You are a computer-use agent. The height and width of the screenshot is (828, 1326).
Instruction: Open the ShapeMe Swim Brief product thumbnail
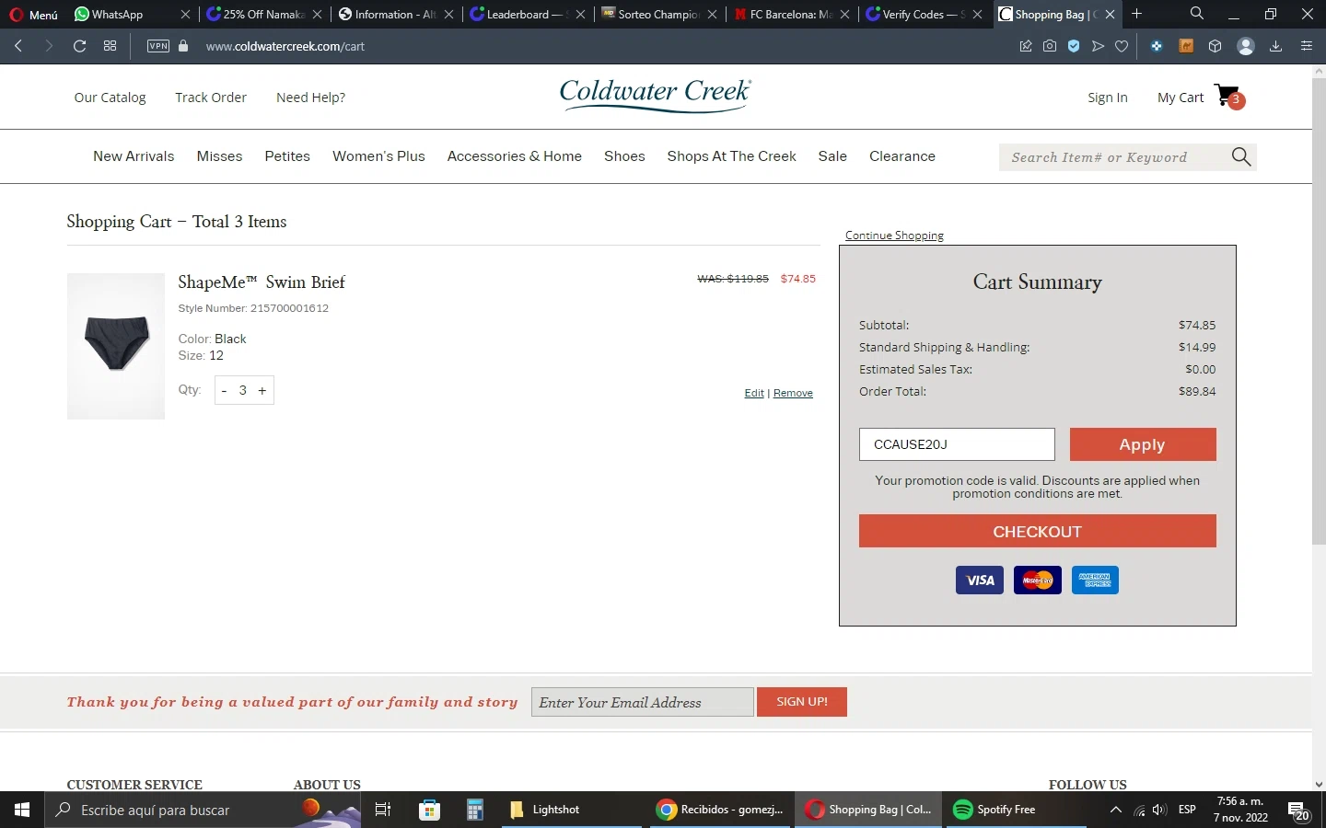[x=116, y=346]
